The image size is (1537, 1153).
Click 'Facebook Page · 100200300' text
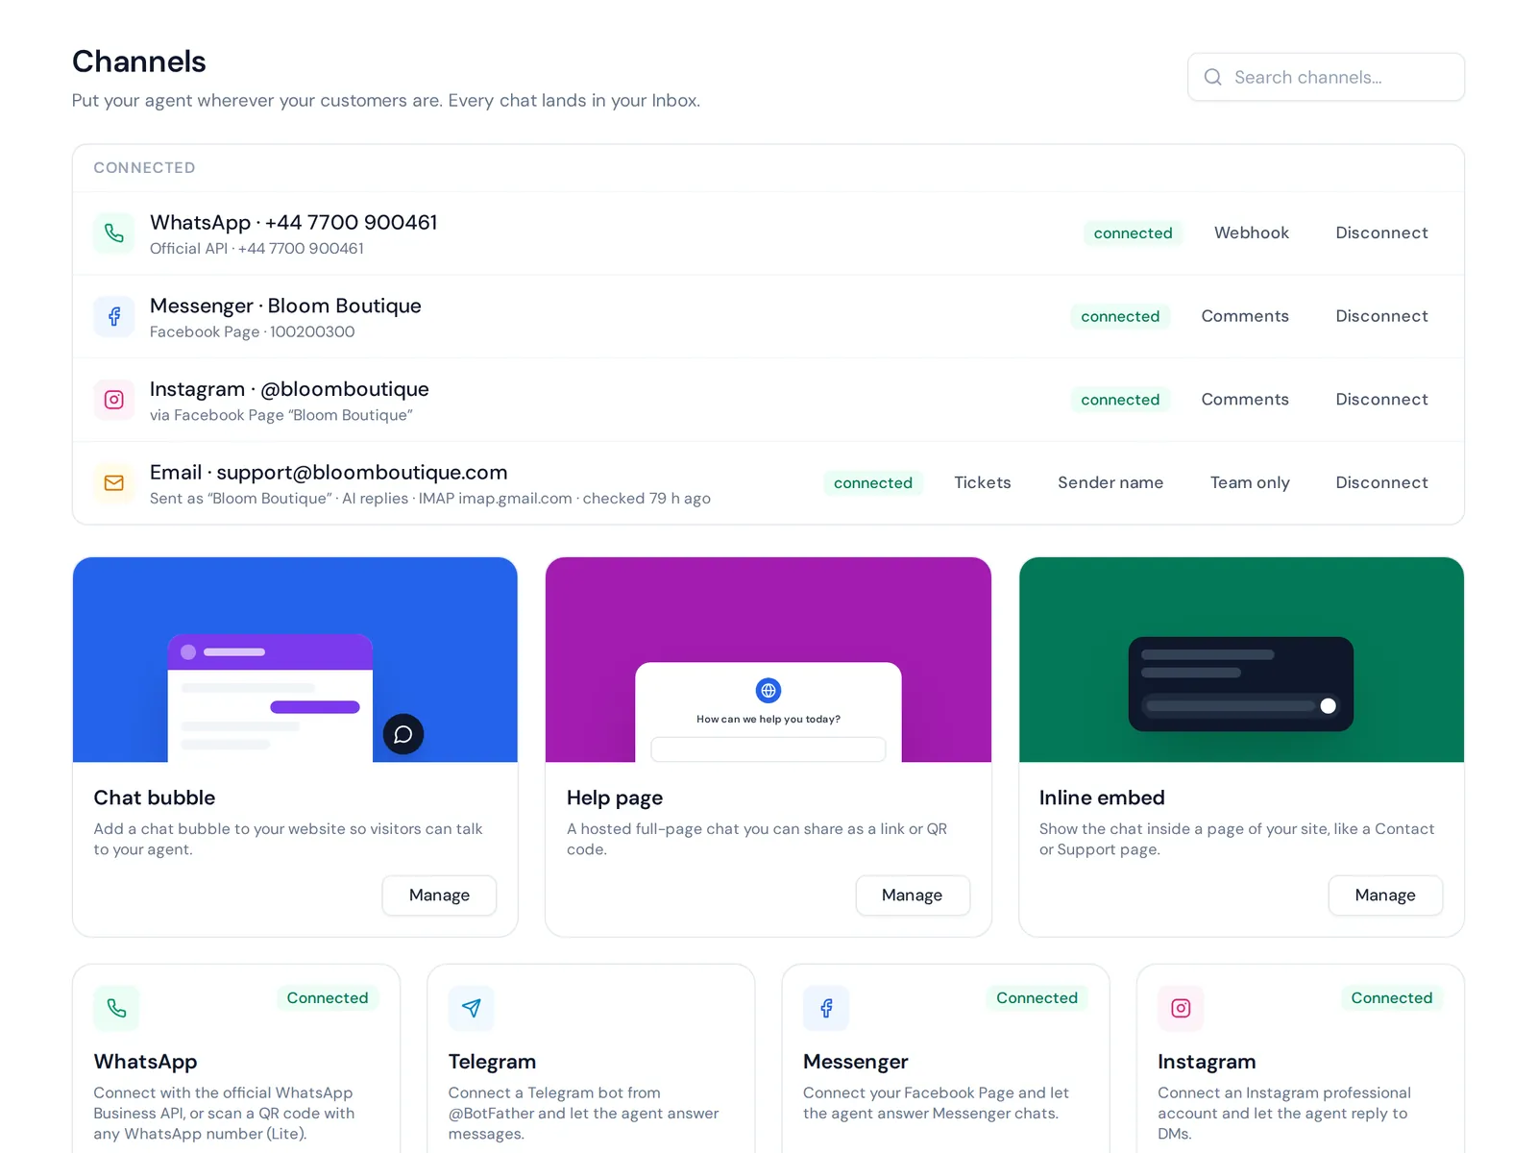click(253, 332)
